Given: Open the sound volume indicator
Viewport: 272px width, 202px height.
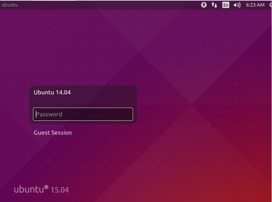Looking at the screenshot, I should 237,5.
